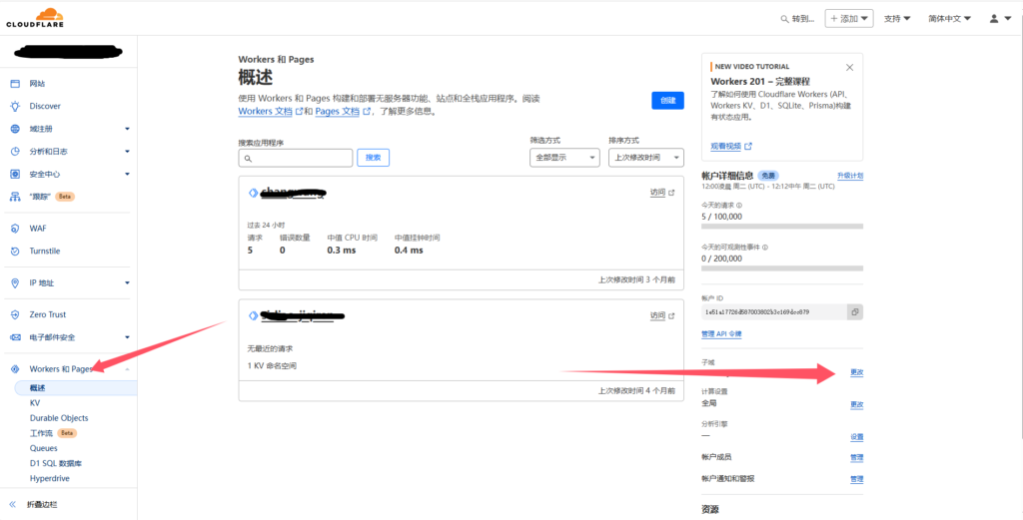Expand the 安全中心 sidebar section
This screenshot has width=1023, height=520.
(127, 174)
